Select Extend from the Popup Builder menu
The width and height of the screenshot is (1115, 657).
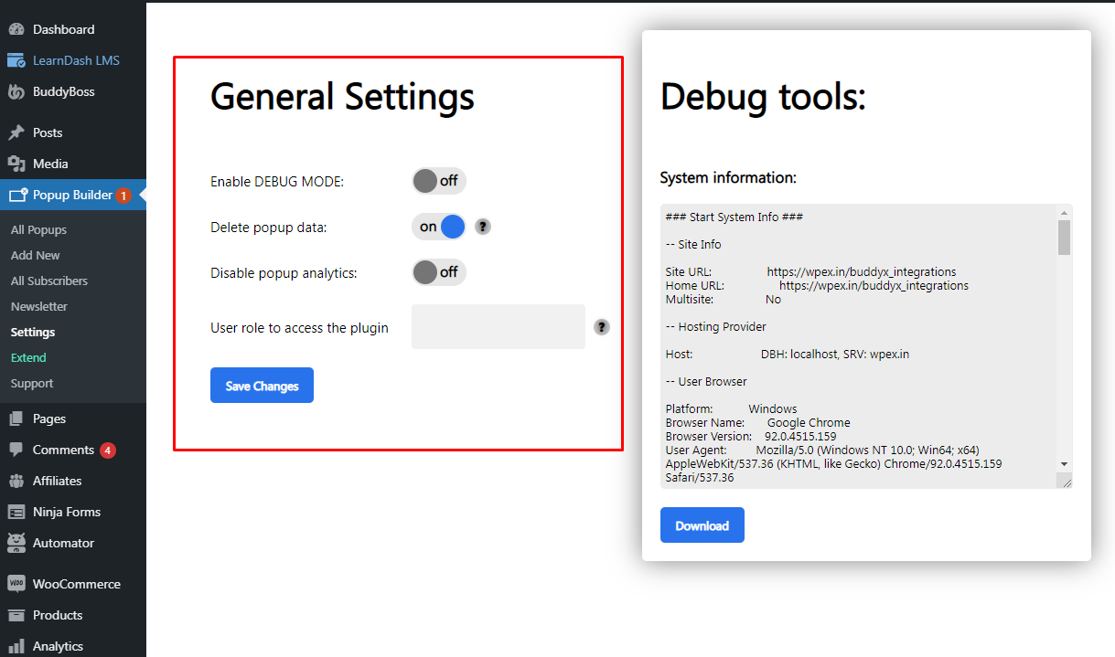(x=27, y=357)
